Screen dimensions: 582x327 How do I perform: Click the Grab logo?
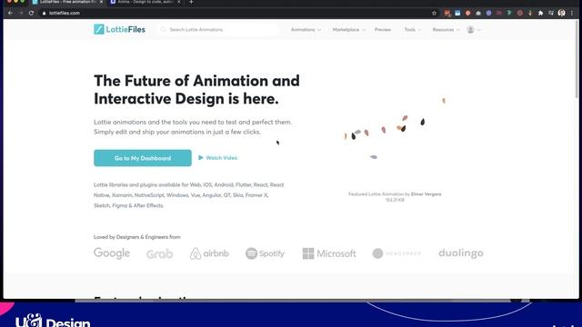tap(160, 254)
